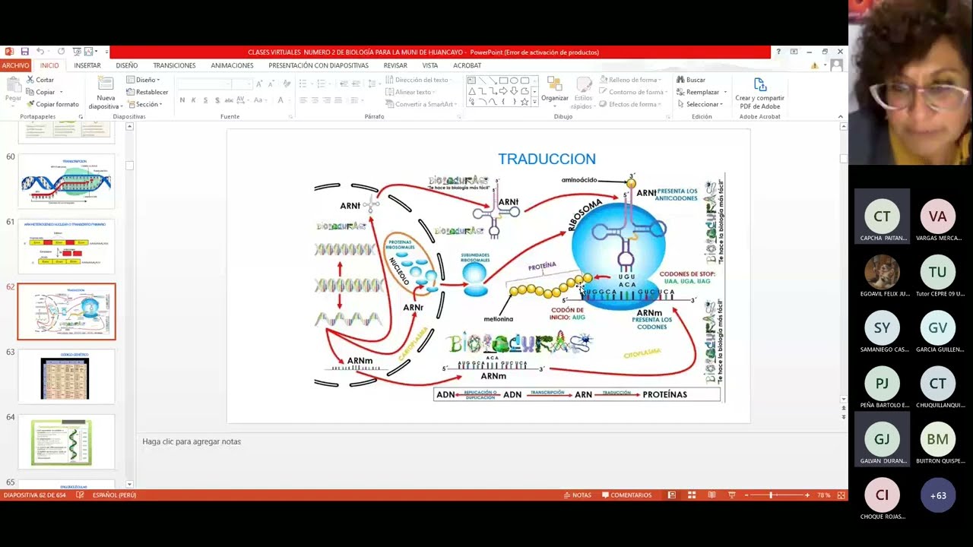Switch to DISEÑO tab
The height and width of the screenshot is (547, 973).
127,65
